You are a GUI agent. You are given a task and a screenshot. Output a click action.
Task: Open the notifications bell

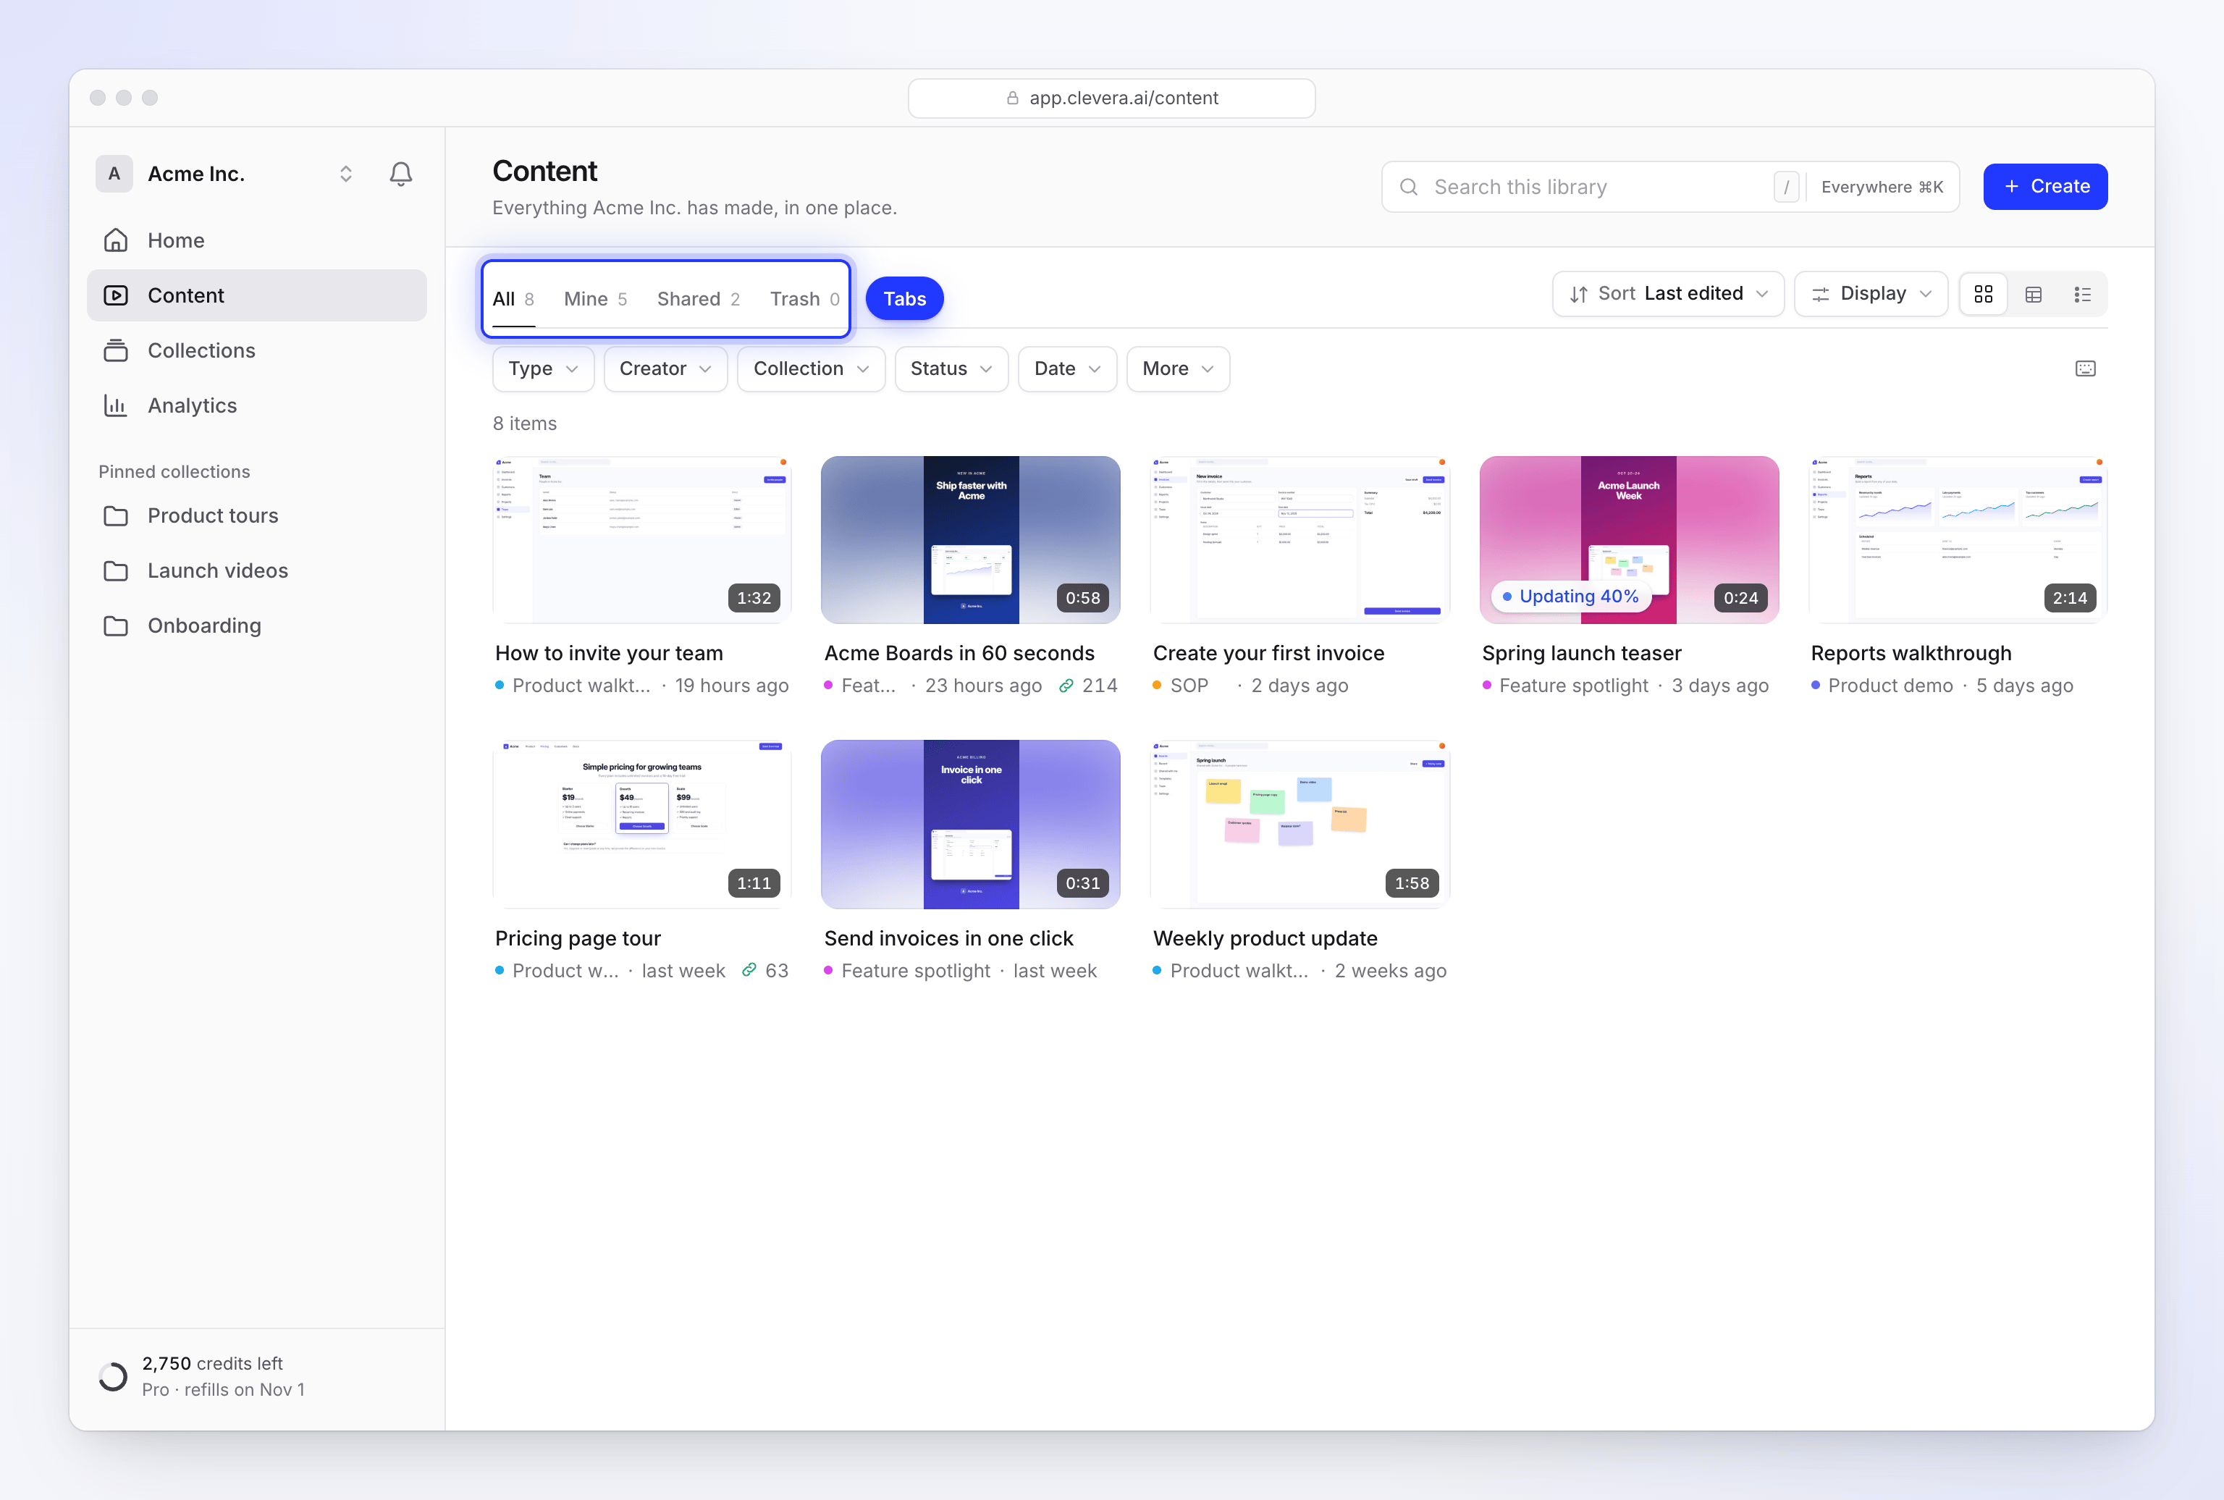coord(401,173)
